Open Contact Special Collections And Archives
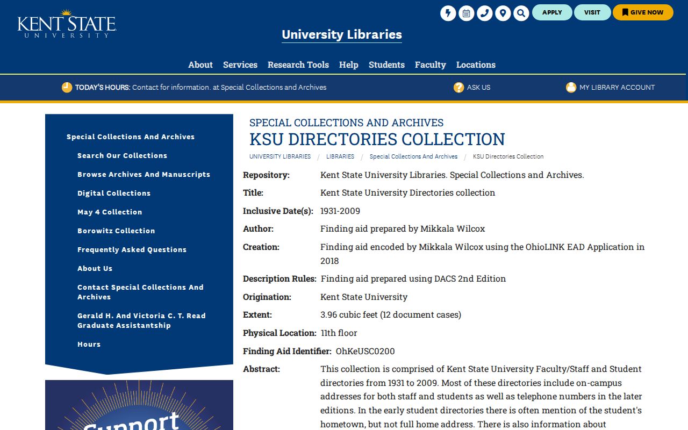This screenshot has height=430, width=688. (140, 292)
